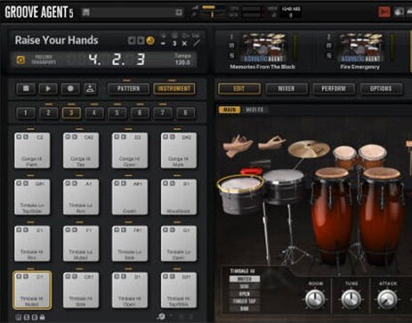The width and height of the screenshot is (412, 323).
Task: Select pad group 4
Action: pos(94,113)
